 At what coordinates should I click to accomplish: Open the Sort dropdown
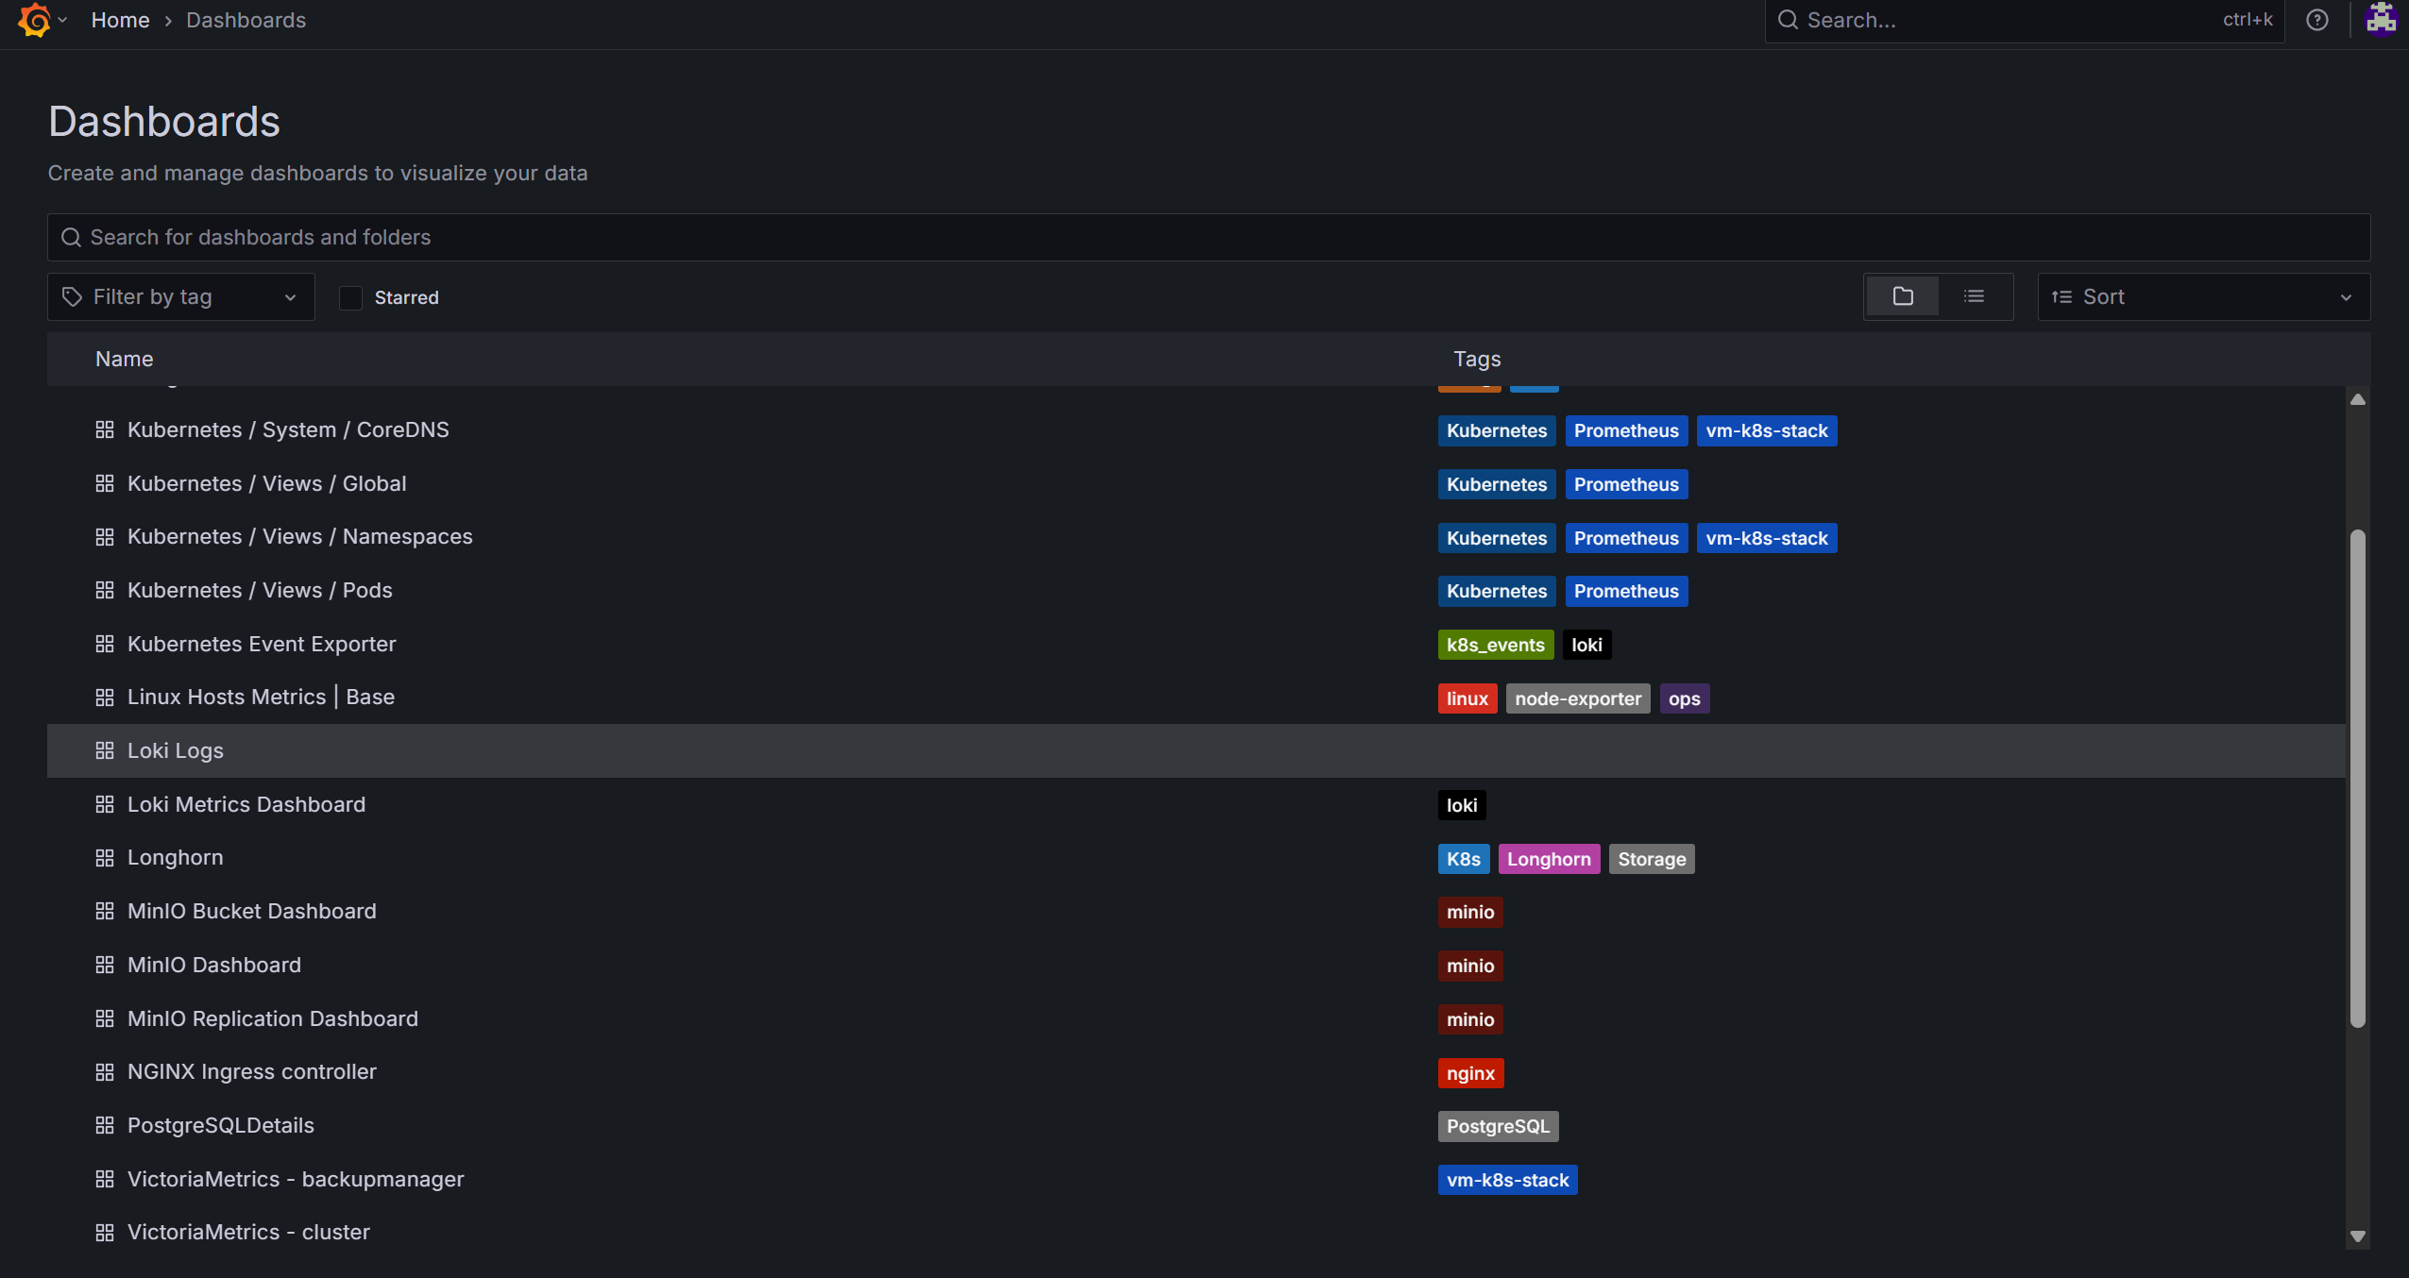point(2203,296)
